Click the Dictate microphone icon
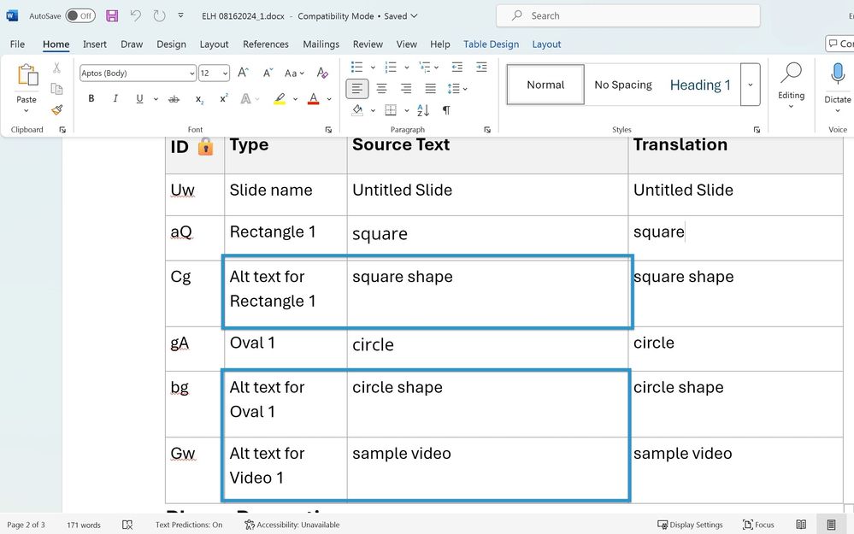The width and height of the screenshot is (854, 534). [837, 75]
